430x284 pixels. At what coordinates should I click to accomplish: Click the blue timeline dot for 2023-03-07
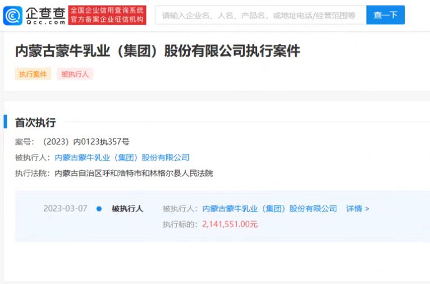99,209
